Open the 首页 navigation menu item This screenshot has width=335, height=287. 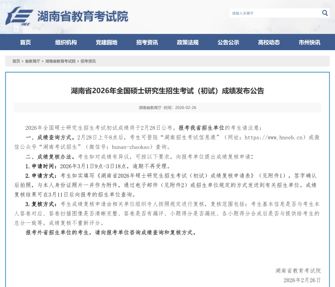pyautogui.click(x=25, y=42)
